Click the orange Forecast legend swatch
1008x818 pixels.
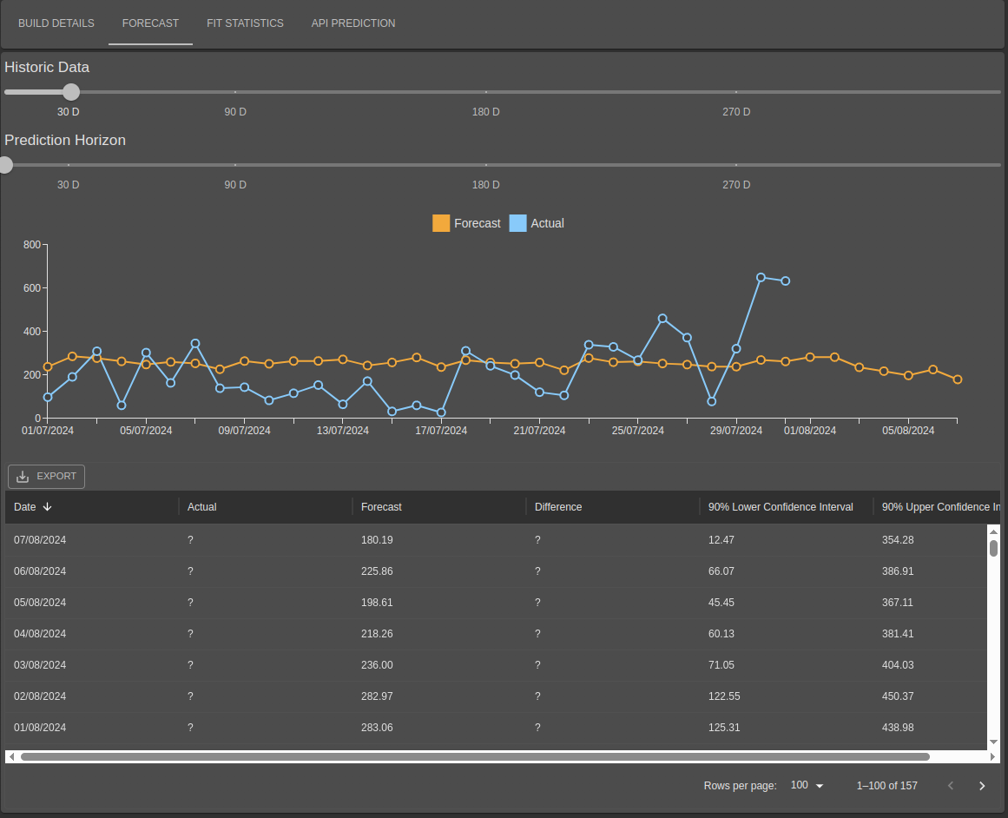click(x=441, y=223)
